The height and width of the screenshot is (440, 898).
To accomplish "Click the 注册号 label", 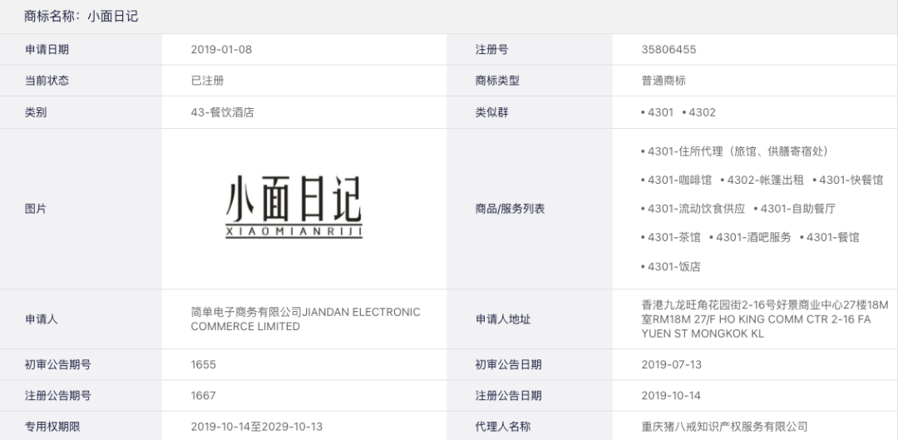I will click(x=491, y=49).
